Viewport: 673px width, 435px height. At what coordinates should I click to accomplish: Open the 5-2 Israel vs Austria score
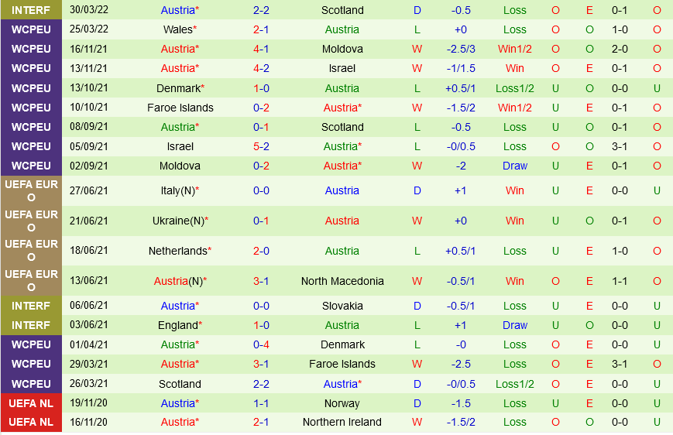(x=261, y=146)
